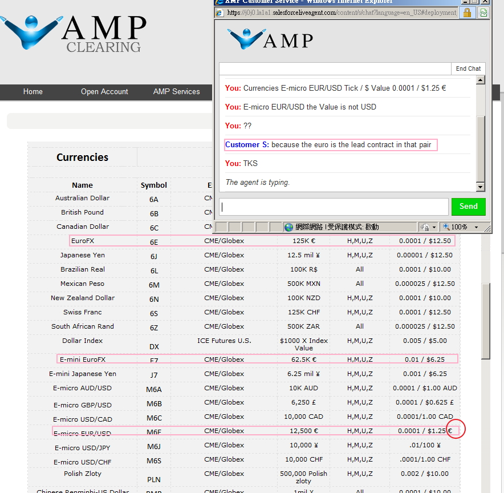Select the Japanese Yen row name

tap(82, 255)
